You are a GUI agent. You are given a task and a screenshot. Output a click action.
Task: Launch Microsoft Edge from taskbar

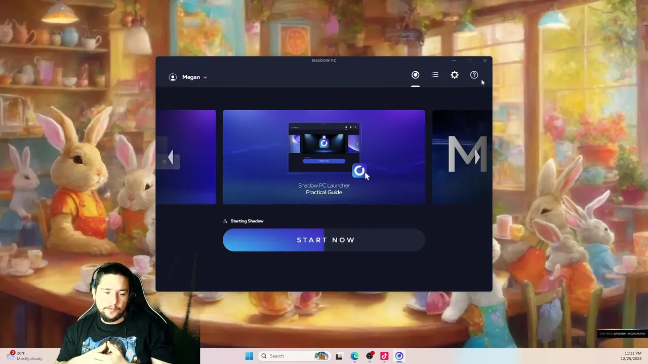coord(354,356)
